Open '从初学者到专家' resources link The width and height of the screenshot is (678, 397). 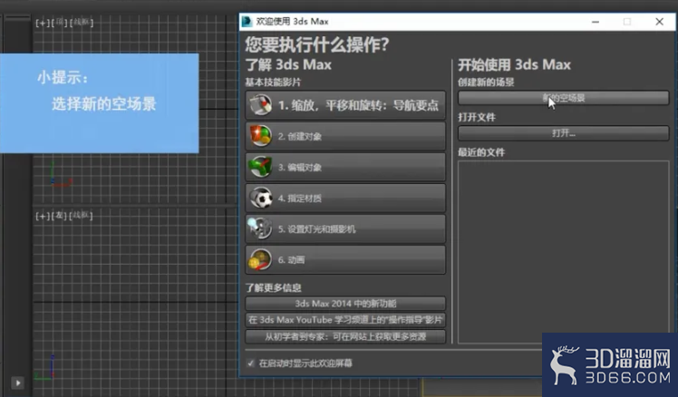coord(345,336)
